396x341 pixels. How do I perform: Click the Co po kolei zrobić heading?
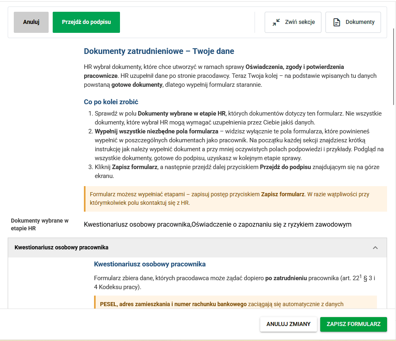111,102
